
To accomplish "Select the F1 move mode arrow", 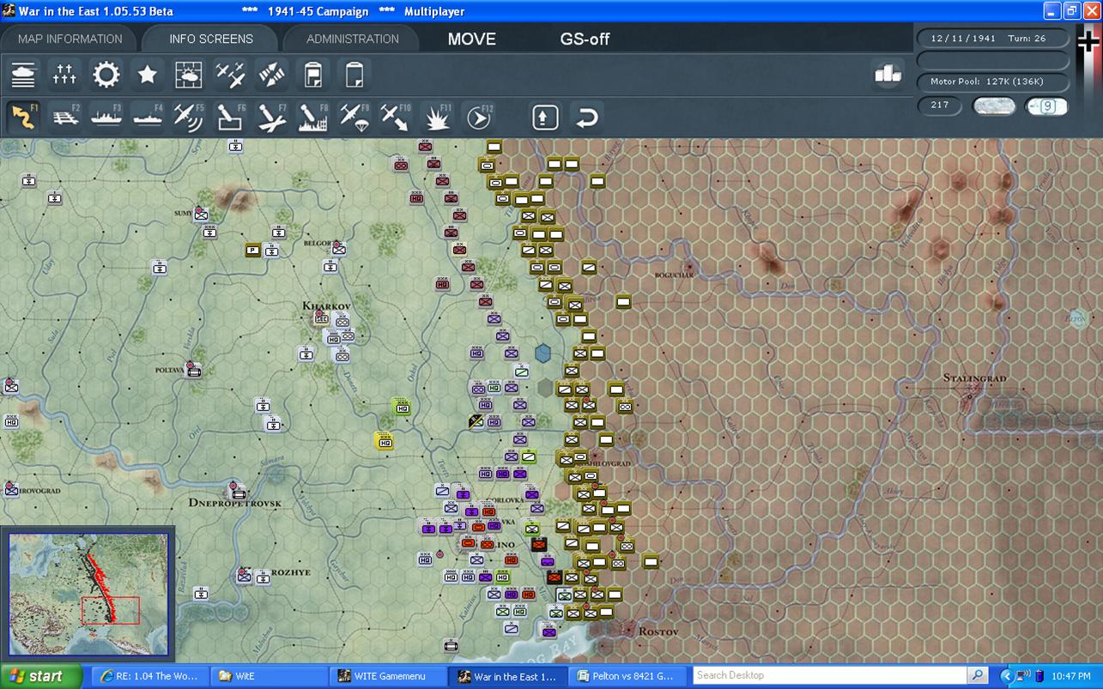I will (x=24, y=117).
